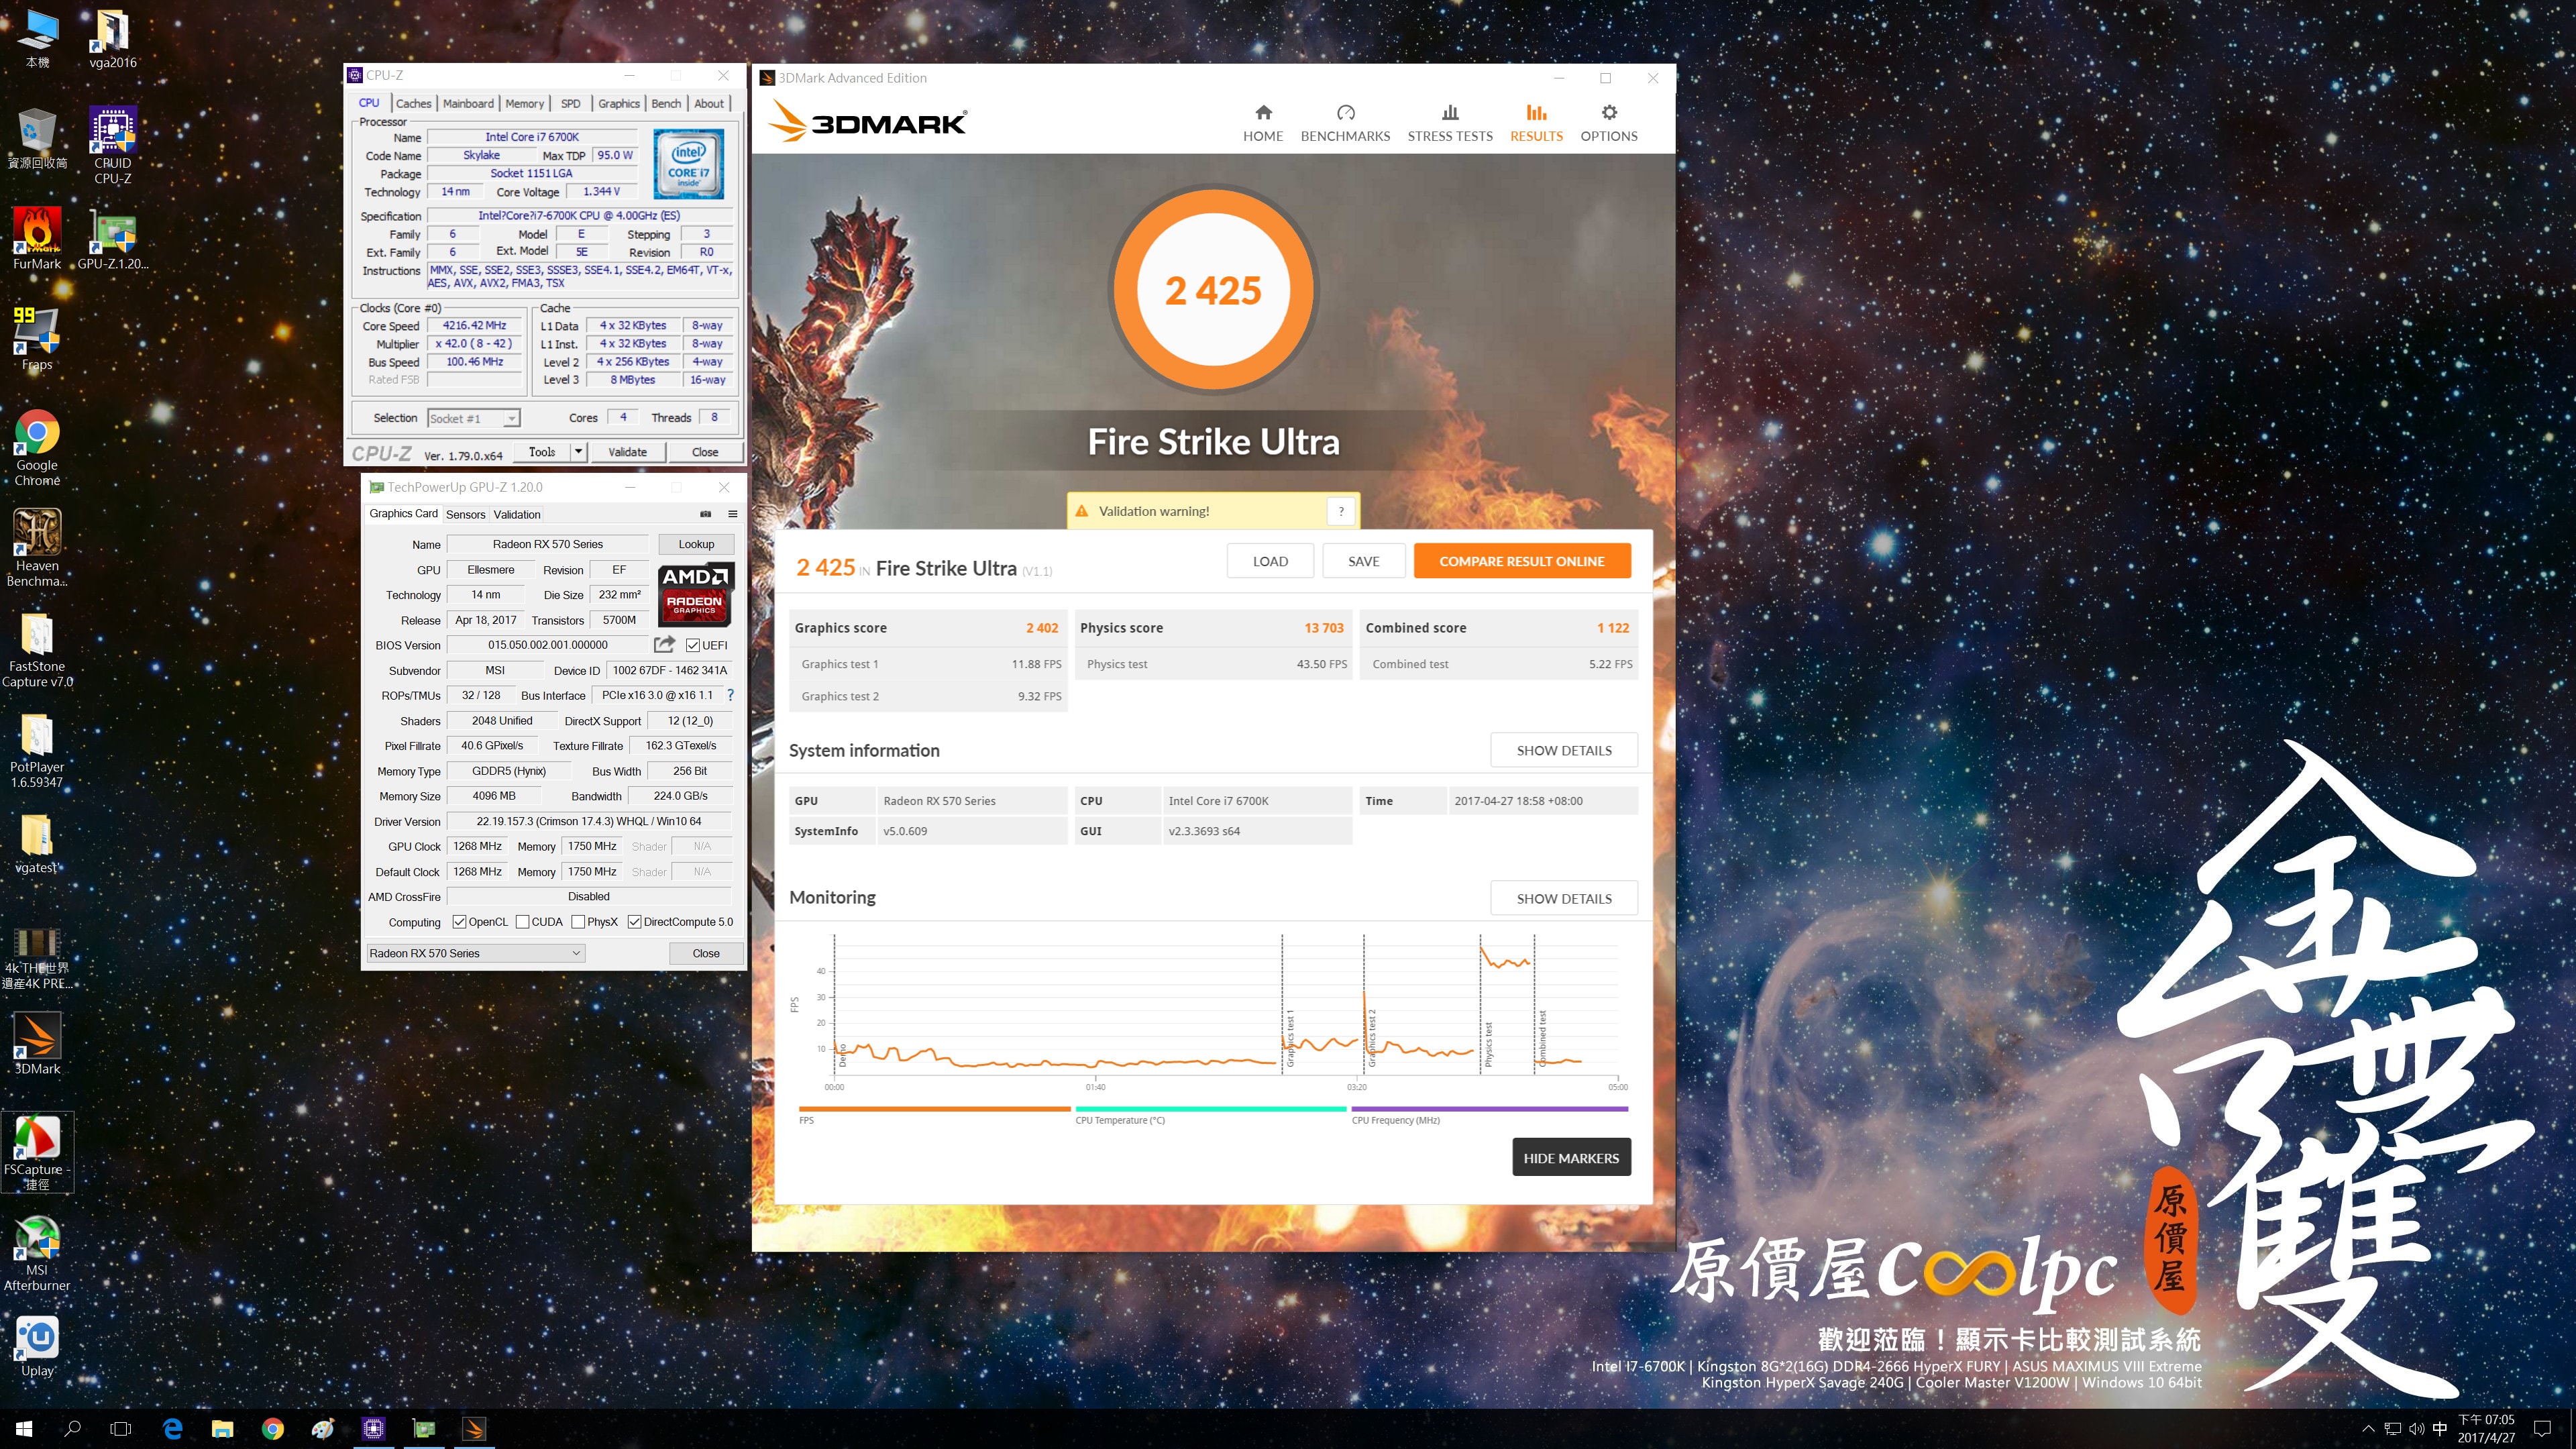The image size is (2576, 1449).
Task: Go to Stress Tests section
Action: [1449, 123]
